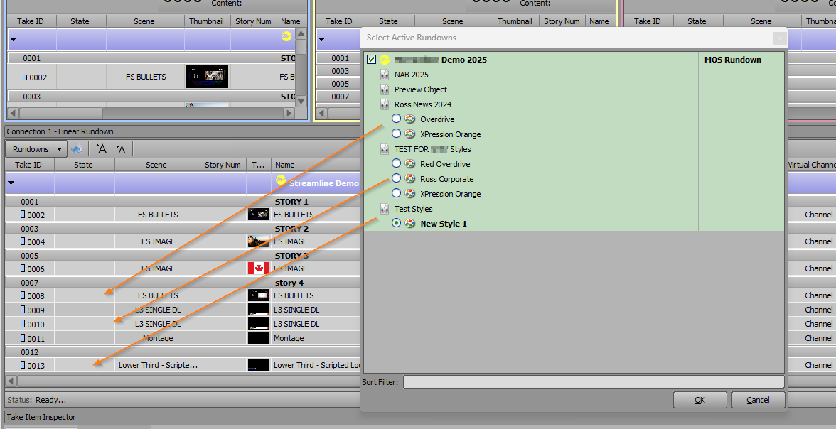Viewport: 836px width, 429px height.
Task: Click take item icon of 0013 in Linear Rundown
Action: (23, 365)
